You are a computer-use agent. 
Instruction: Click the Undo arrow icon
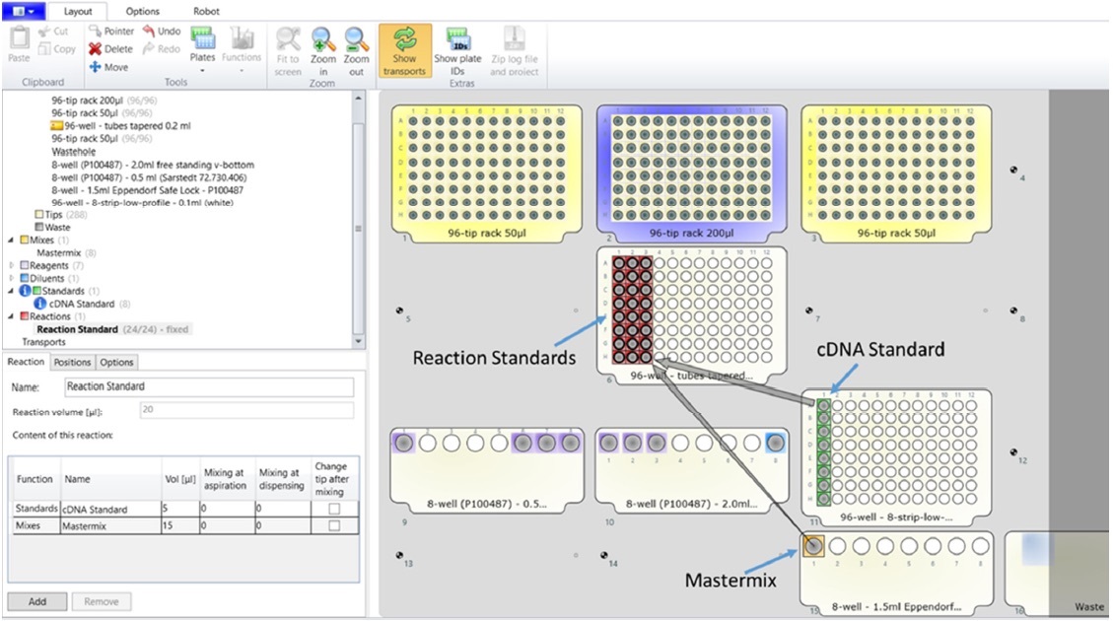click(x=149, y=31)
